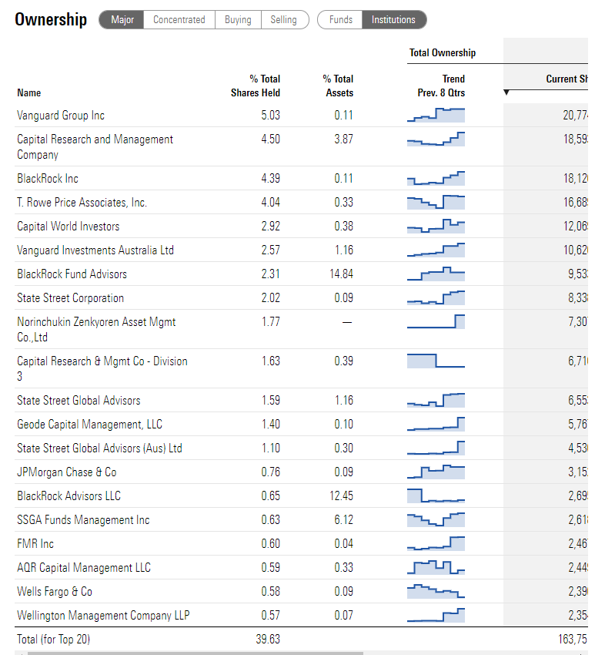Click T. Rowe Price trend sparkline
Viewport: 605px width, 655px height.
point(436,202)
